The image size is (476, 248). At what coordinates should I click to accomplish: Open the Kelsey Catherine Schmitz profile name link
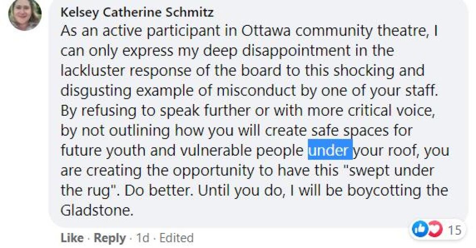(137, 13)
